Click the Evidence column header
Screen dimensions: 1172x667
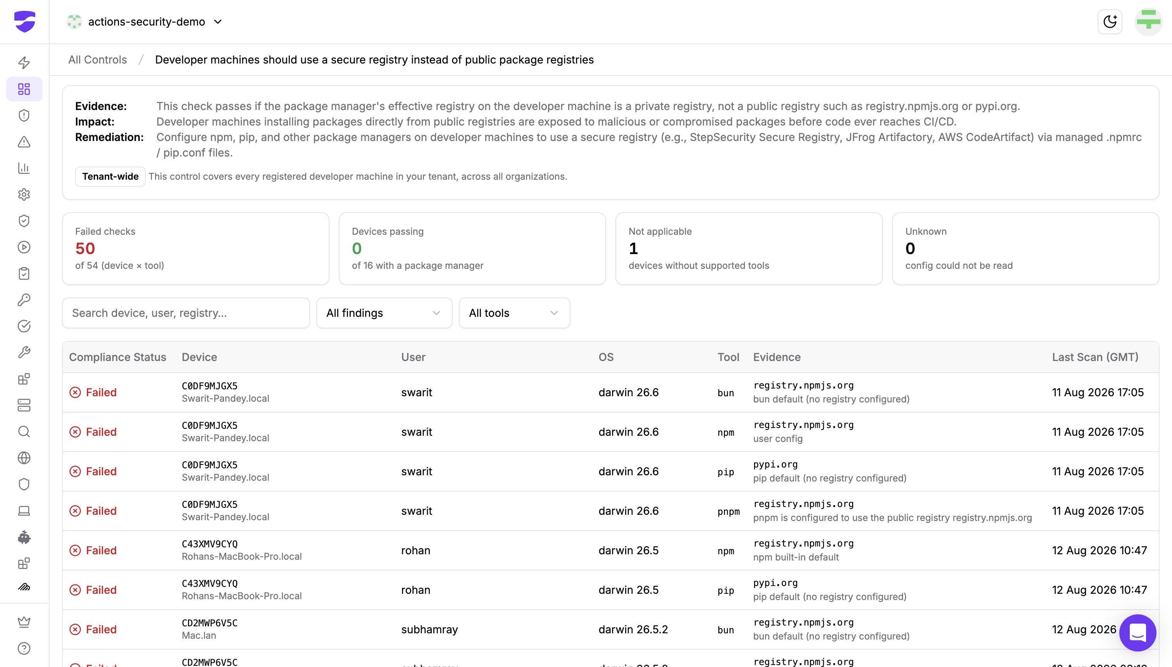(777, 357)
